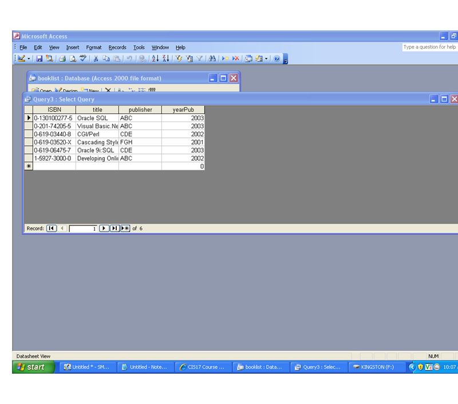The width and height of the screenshot is (458, 404).
Task: Open KINGSTON (F:) taskbar item
Action: (376, 367)
